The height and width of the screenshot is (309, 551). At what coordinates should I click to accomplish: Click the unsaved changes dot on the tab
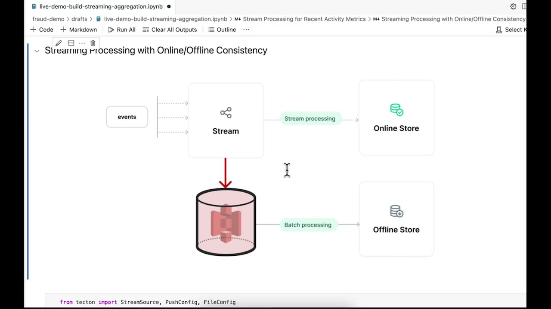point(169,6)
